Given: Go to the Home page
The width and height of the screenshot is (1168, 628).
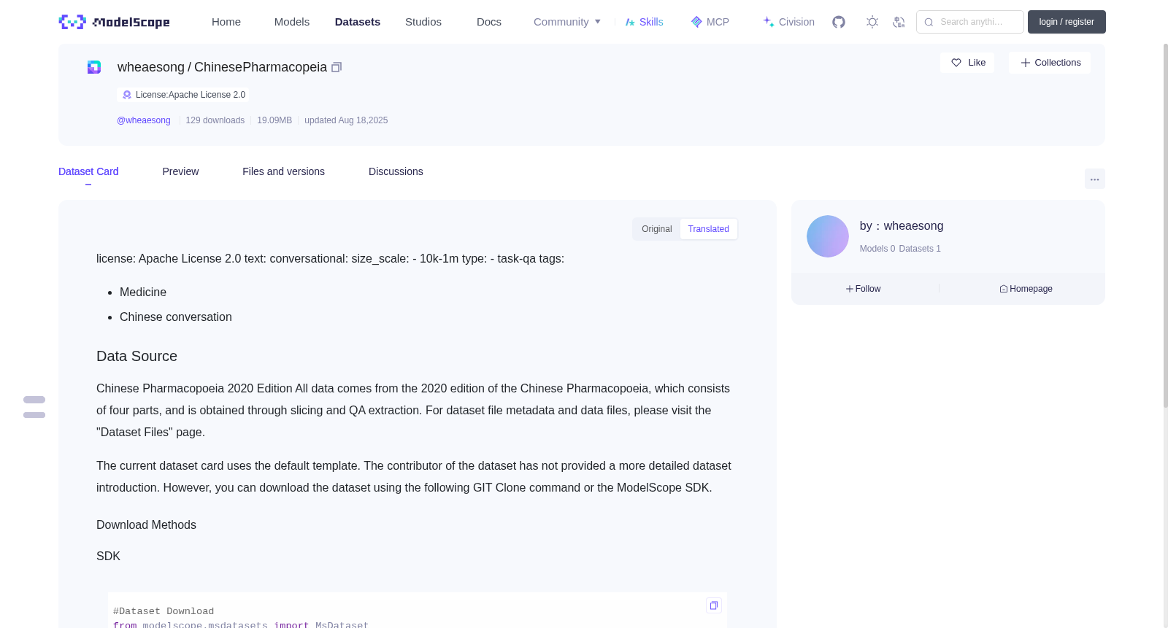Looking at the screenshot, I should [x=226, y=22].
